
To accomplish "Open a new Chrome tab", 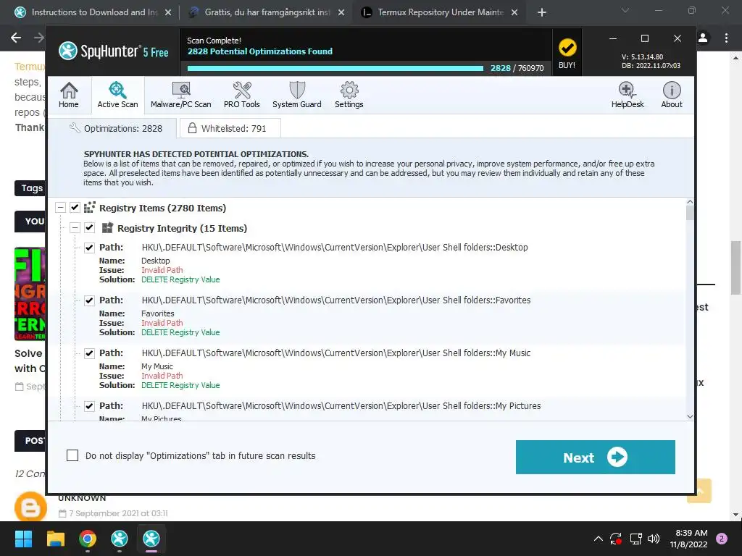I will 542,12.
